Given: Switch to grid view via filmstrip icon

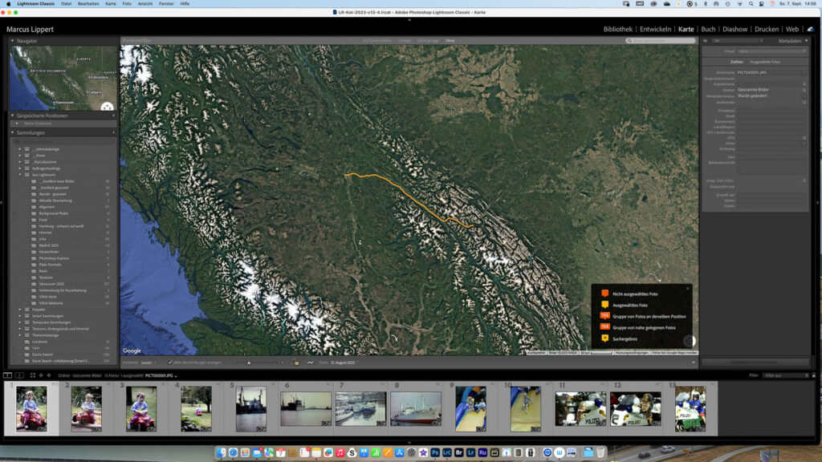Looking at the screenshot, I should (32, 375).
